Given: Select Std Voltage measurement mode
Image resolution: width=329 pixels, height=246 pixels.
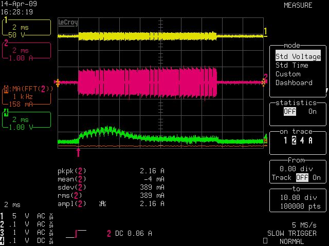Looking at the screenshot, I should click(298, 56).
